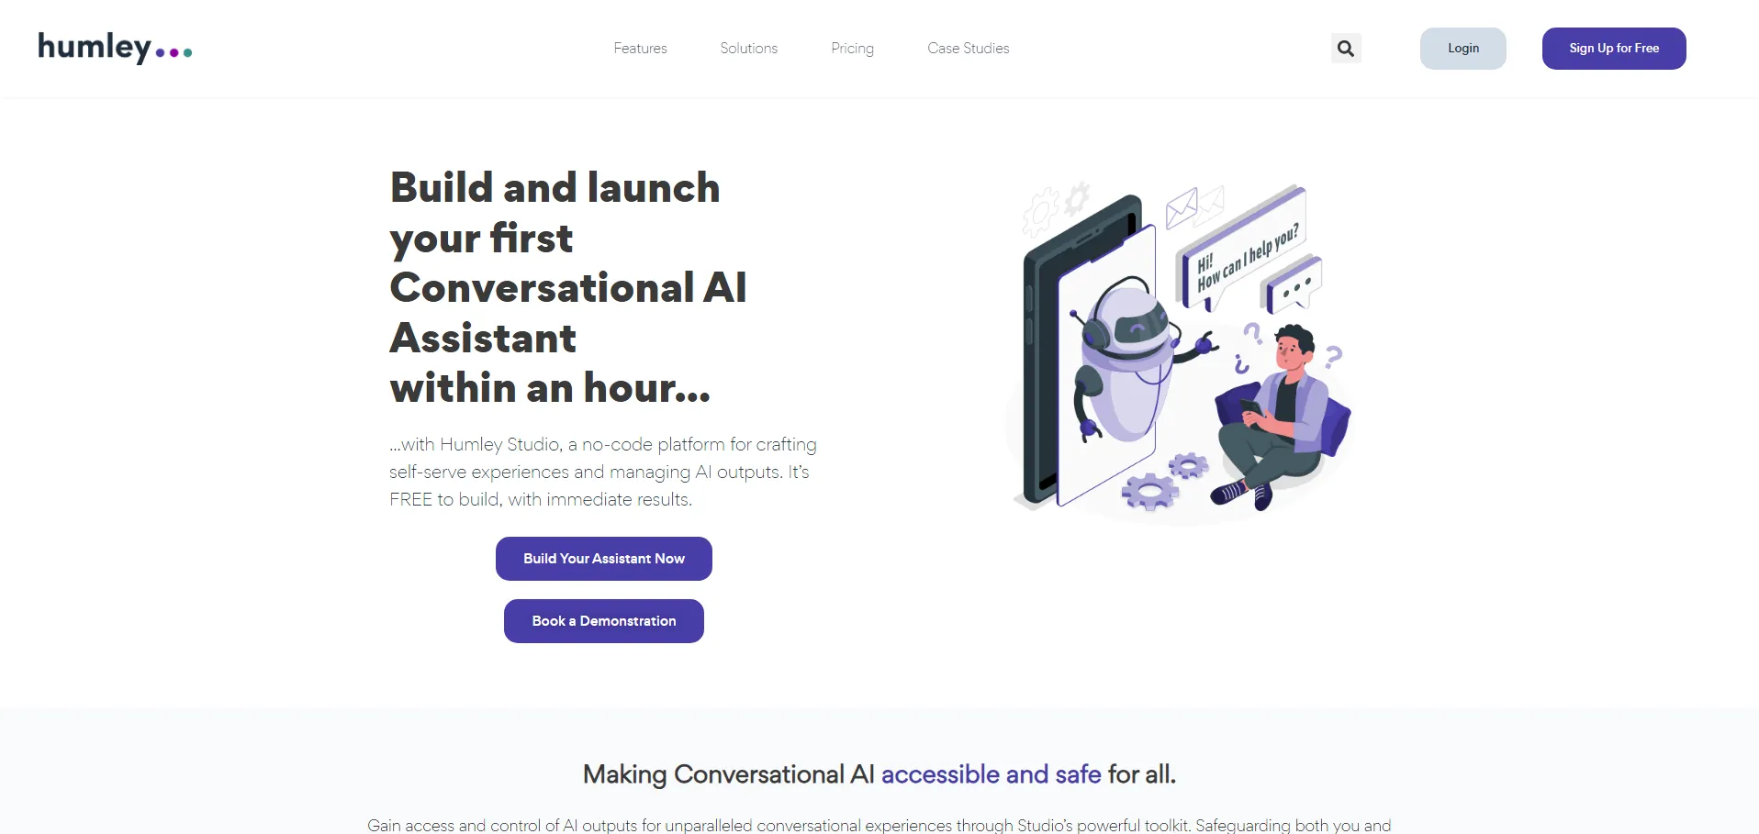
Task: Click the 'accessible and safe' highlighted text
Action: coord(991,774)
